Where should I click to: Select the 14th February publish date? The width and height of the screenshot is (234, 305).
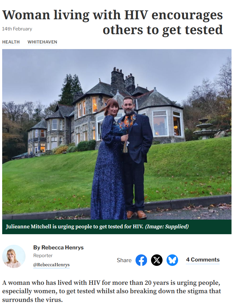pyautogui.click(x=17, y=29)
